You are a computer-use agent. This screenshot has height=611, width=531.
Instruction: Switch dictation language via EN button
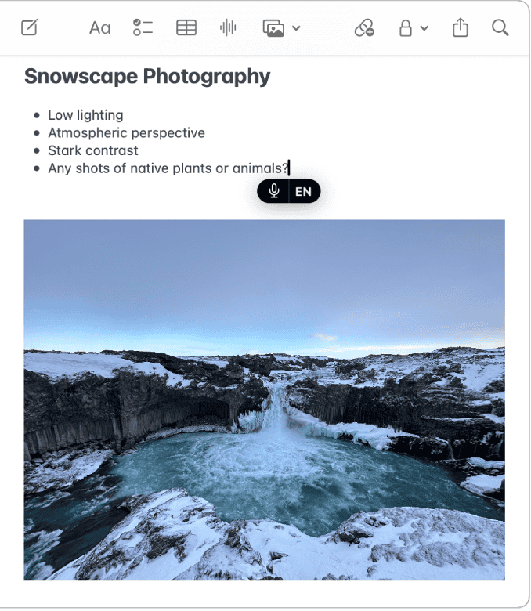pyautogui.click(x=303, y=192)
